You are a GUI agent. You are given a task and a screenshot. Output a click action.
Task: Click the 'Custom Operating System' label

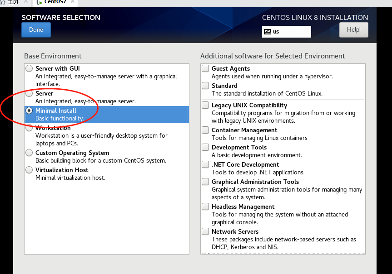pyautogui.click(x=72, y=153)
